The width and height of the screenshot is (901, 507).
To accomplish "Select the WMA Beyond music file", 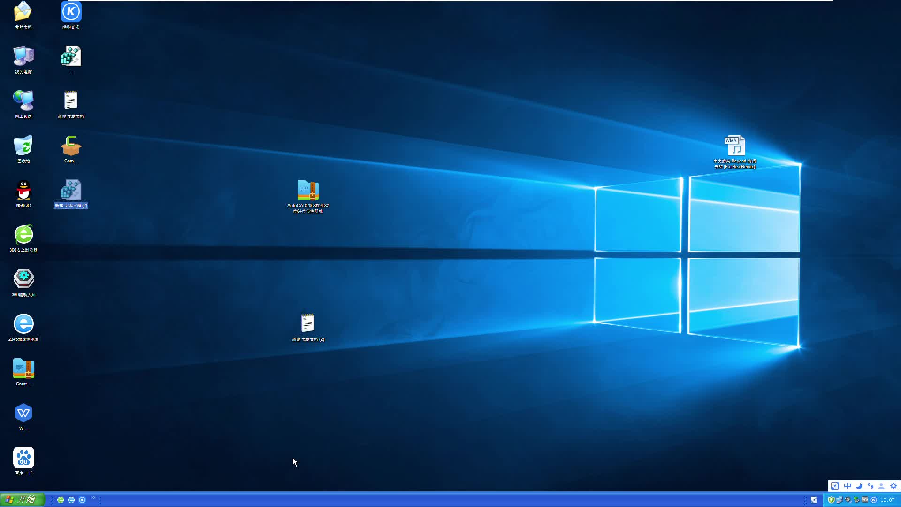I will [x=735, y=146].
